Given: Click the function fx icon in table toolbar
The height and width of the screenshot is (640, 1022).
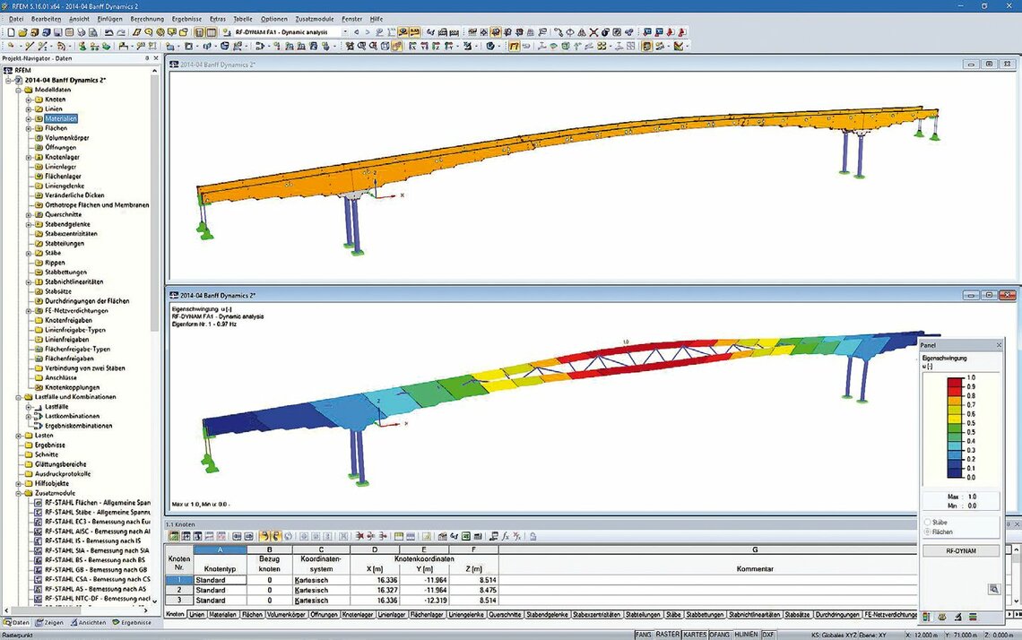Looking at the screenshot, I should tap(506, 536).
